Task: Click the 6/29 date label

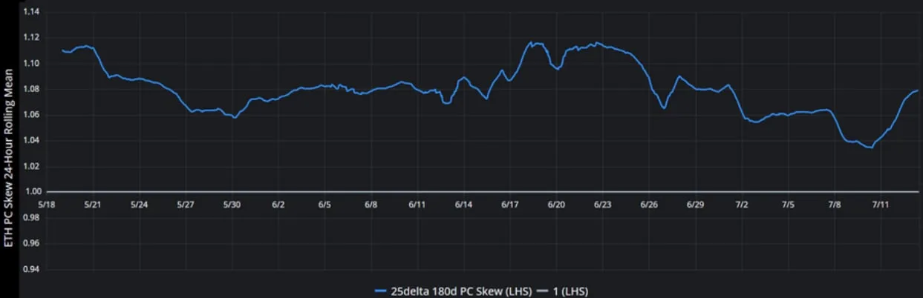Action: [x=696, y=204]
